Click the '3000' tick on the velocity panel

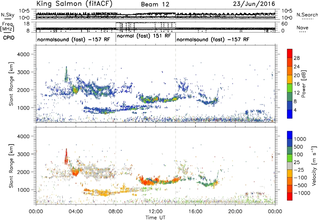tap(23, 154)
